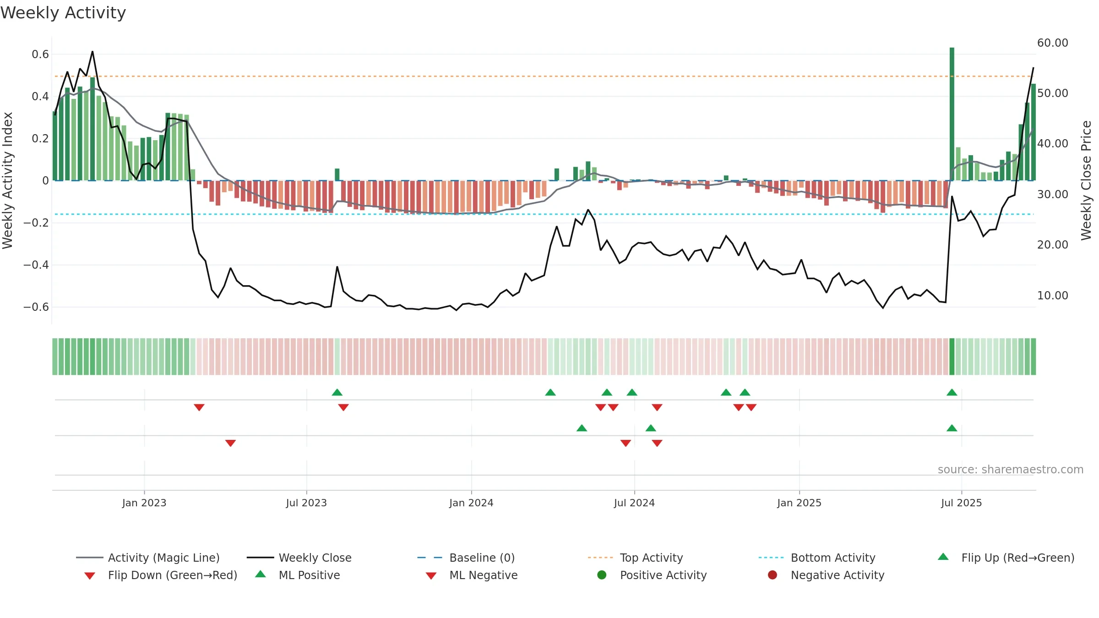1099x618 pixels.
Task: Click the Weekly Close black line sample in legend
Action: coord(260,558)
